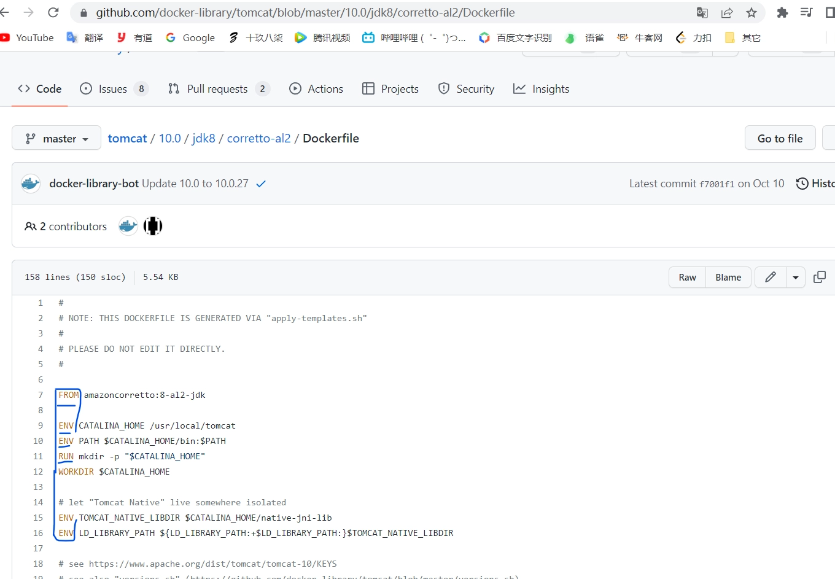The image size is (835, 579).
Task: Click the share page icon in address bar
Action: coord(727,12)
